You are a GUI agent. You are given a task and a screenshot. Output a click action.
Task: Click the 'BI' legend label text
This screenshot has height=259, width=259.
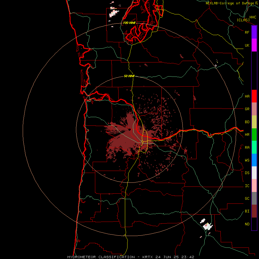pyautogui.click(x=247, y=211)
